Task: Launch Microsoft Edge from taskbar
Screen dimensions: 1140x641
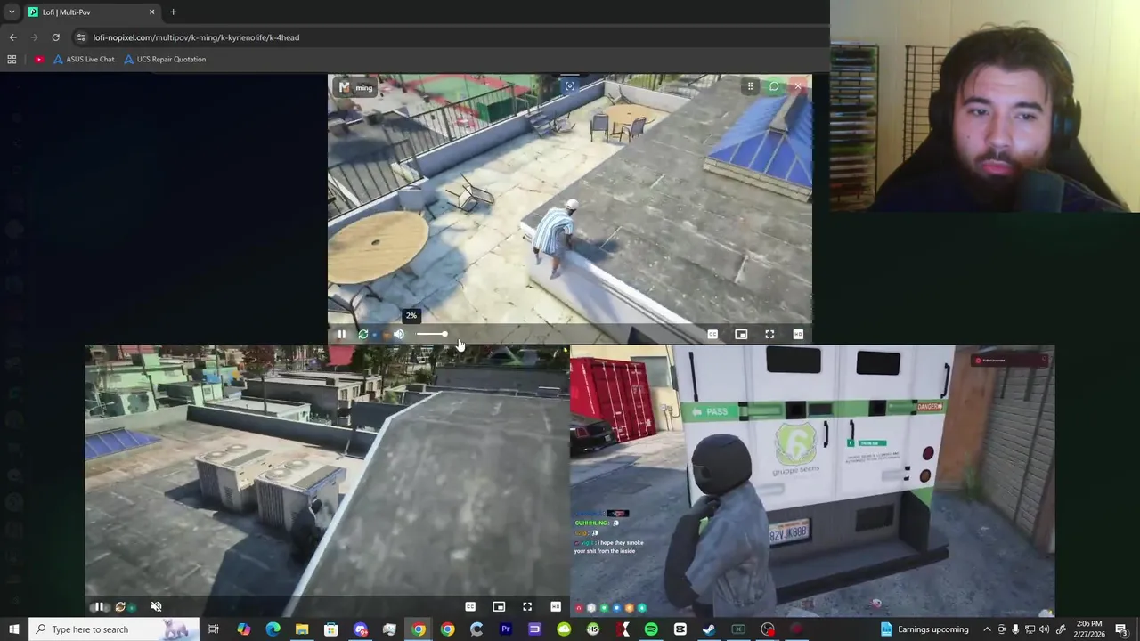Action: coord(273,629)
